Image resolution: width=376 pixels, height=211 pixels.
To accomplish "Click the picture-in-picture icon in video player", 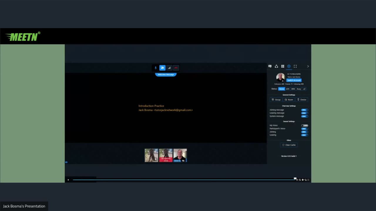I will pyautogui.click(x=305, y=180).
